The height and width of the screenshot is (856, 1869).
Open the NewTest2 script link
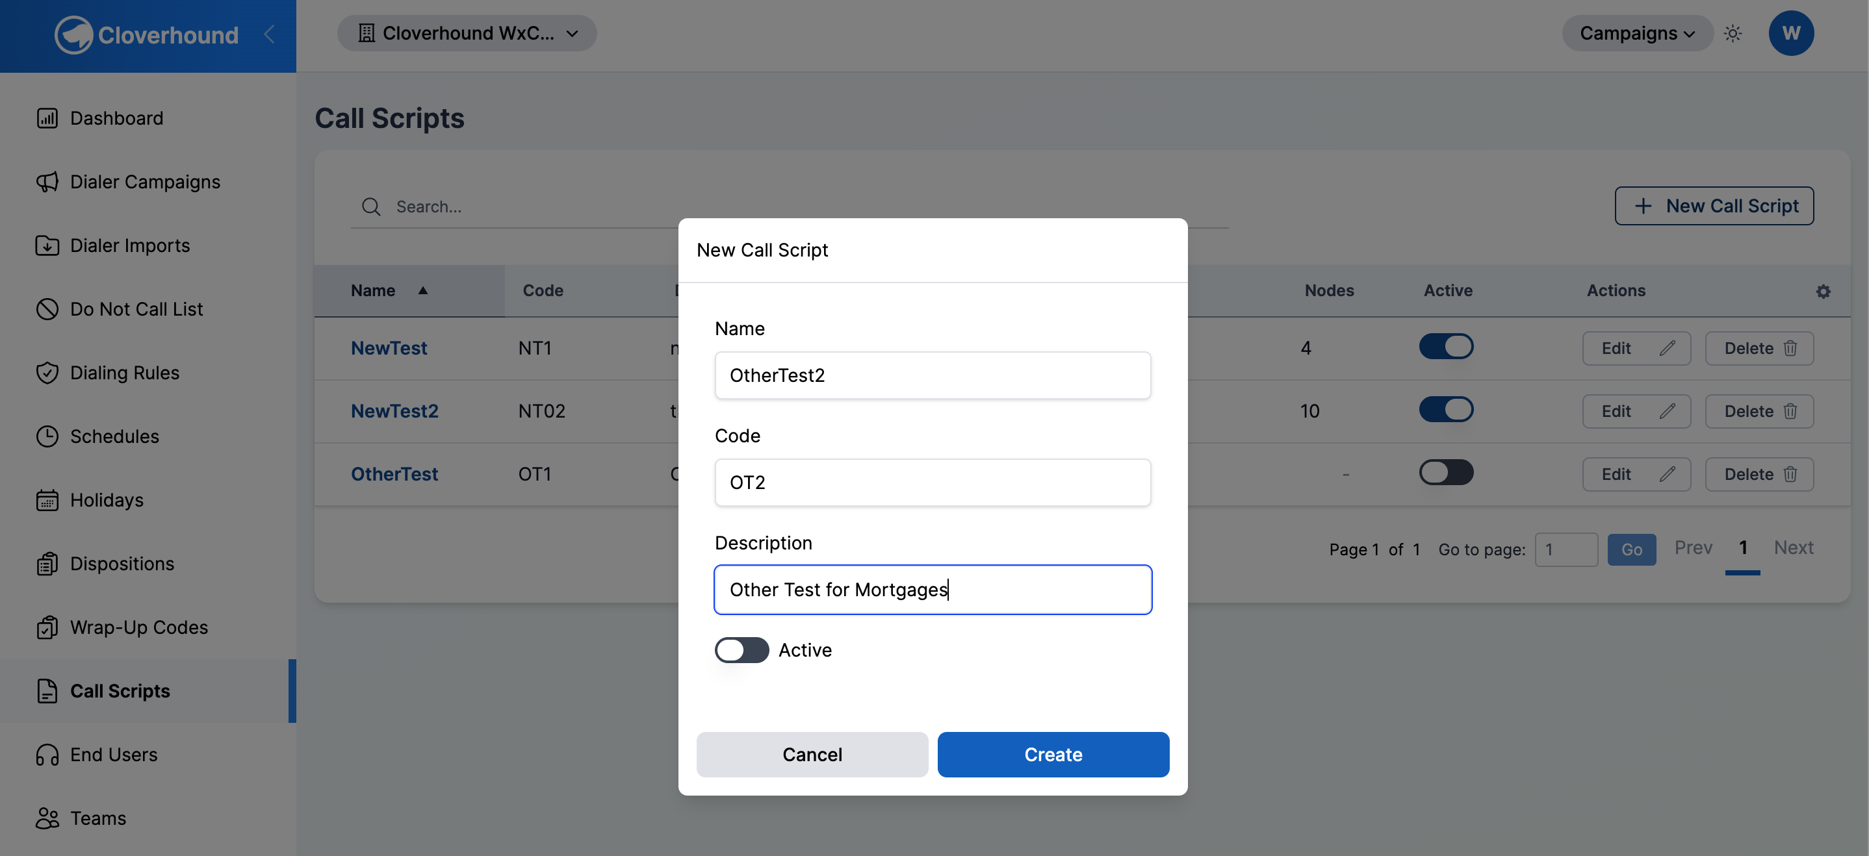[x=394, y=411]
